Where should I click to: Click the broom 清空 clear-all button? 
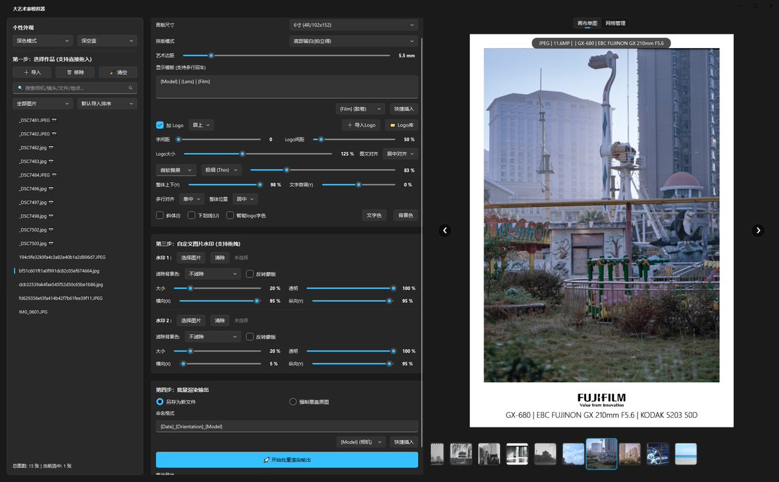[x=118, y=73]
